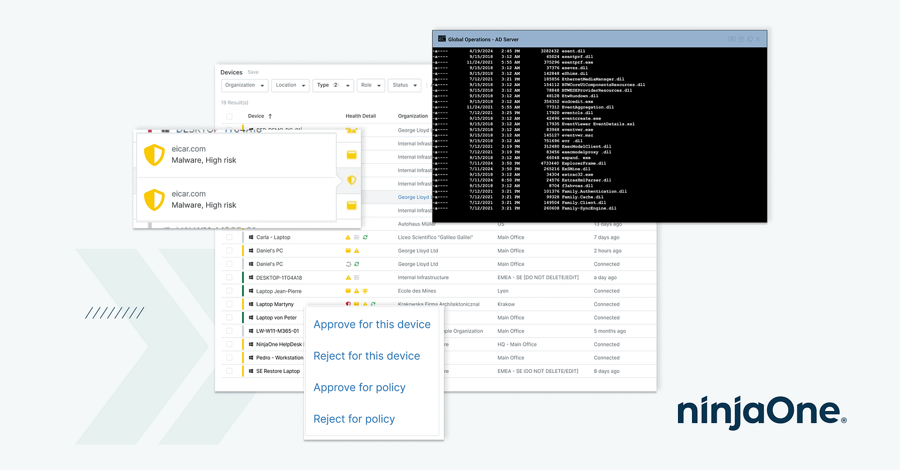
Task: Check the checkbox on the Laptop von Peter row
Action: pos(229,317)
